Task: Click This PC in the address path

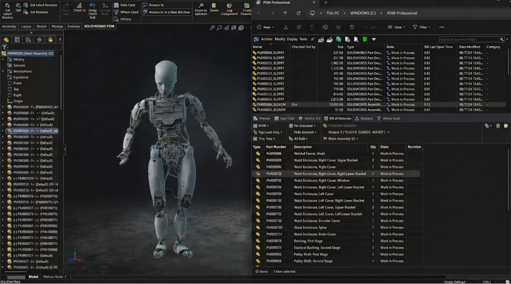Action: (x=333, y=13)
